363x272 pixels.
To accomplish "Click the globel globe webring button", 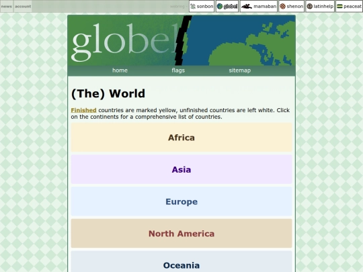I will point(227,6).
